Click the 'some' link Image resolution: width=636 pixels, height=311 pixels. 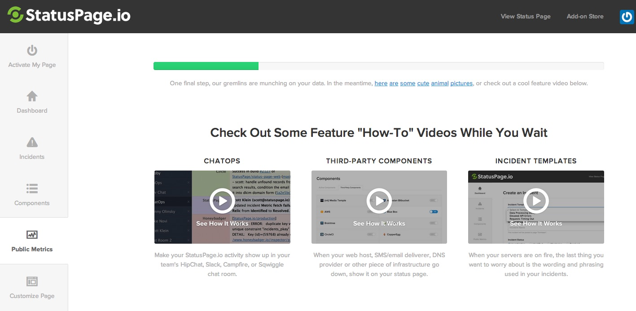pyautogui.click(x=408, y=83)
